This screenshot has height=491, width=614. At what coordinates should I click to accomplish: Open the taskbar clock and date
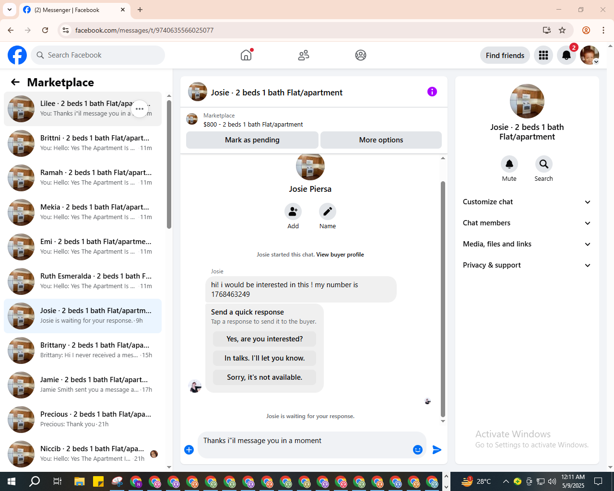(573, 481)
